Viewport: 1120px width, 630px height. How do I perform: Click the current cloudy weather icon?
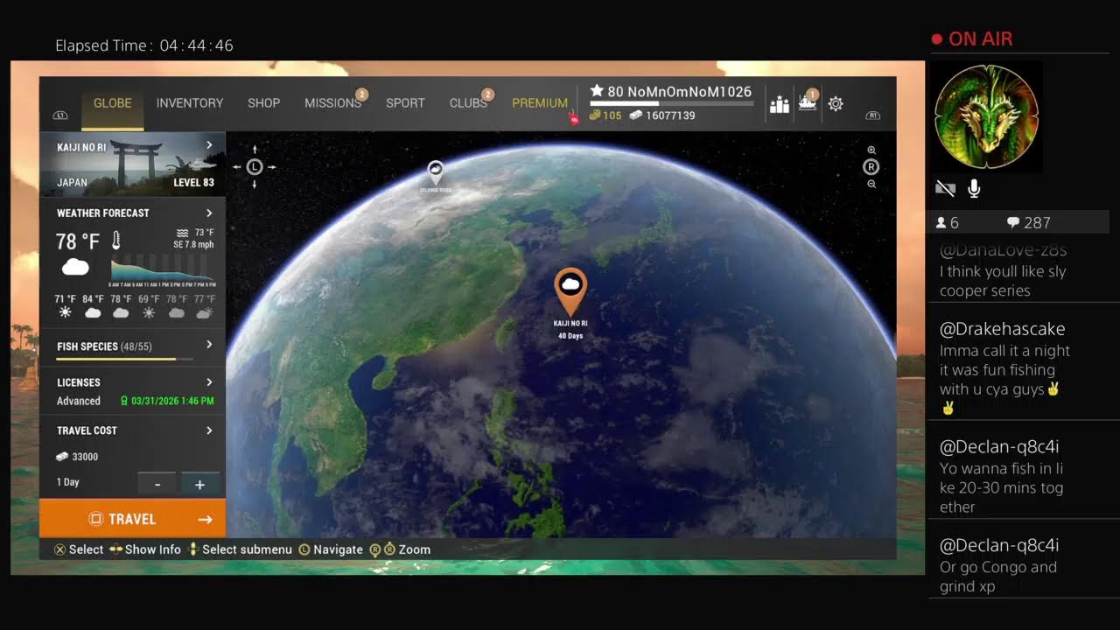point(75,266)
